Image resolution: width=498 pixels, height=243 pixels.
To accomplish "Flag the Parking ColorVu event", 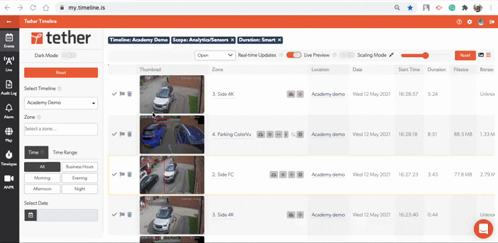I will [122, 134].
